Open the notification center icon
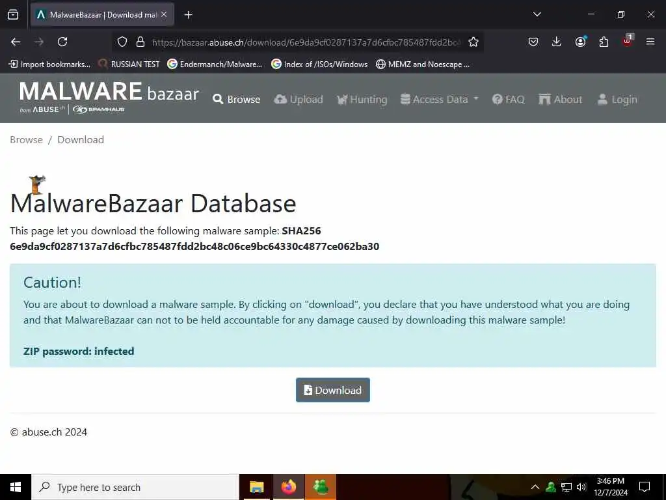This screenshot has width=666, height=500. [645, 487]
